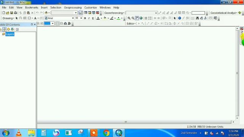Choose the rectangle drawing tool
The image size is (244, 137).
[x=29, y=18]
